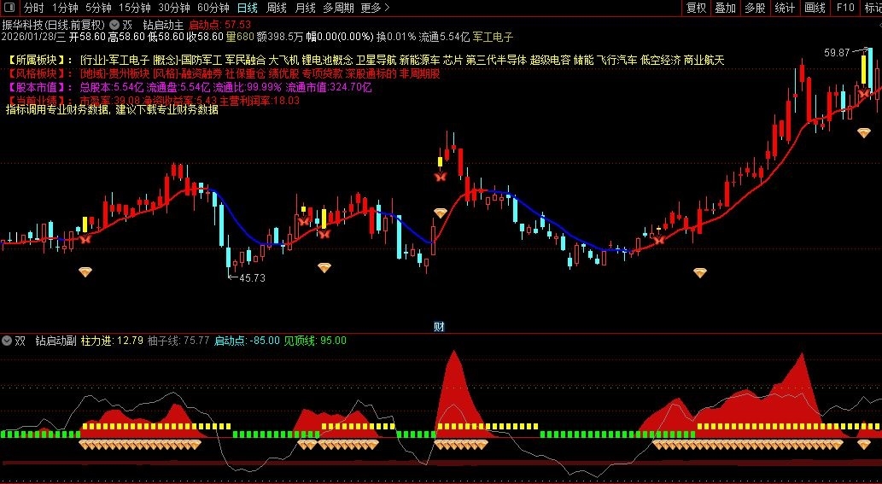Select the 60分钟 period
This screenshot has height=484, width=882.
pyautogui.click(x=213, y=8)
